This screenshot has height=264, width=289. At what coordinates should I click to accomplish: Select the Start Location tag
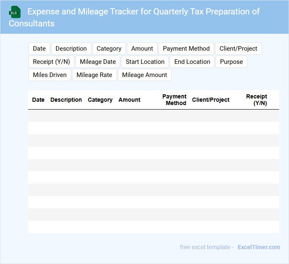tap(145, 62)
